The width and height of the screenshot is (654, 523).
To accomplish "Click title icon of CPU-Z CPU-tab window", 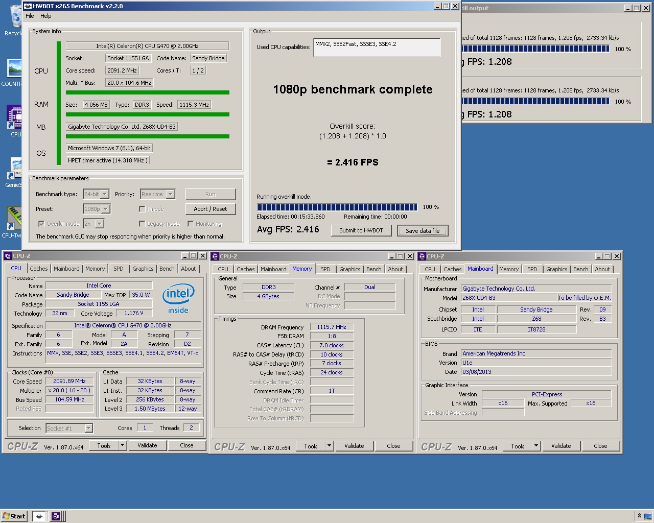I will 8,256.
